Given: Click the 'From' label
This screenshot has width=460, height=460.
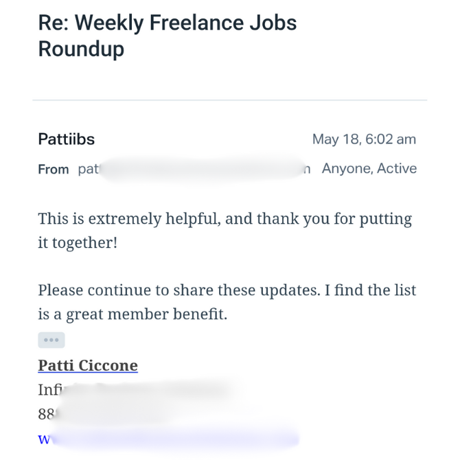Looking at the screenshot, I should pos(53,169).
